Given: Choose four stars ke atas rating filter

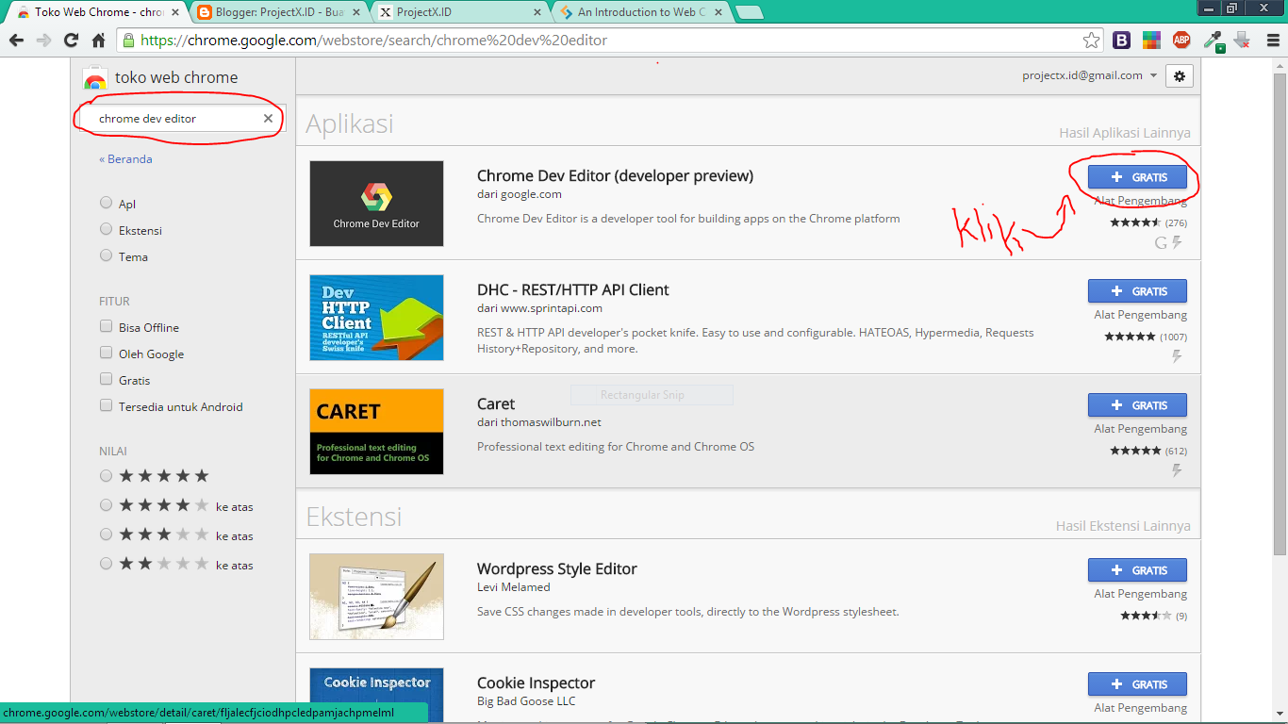Looking at the screenshot, I should 106,505.
